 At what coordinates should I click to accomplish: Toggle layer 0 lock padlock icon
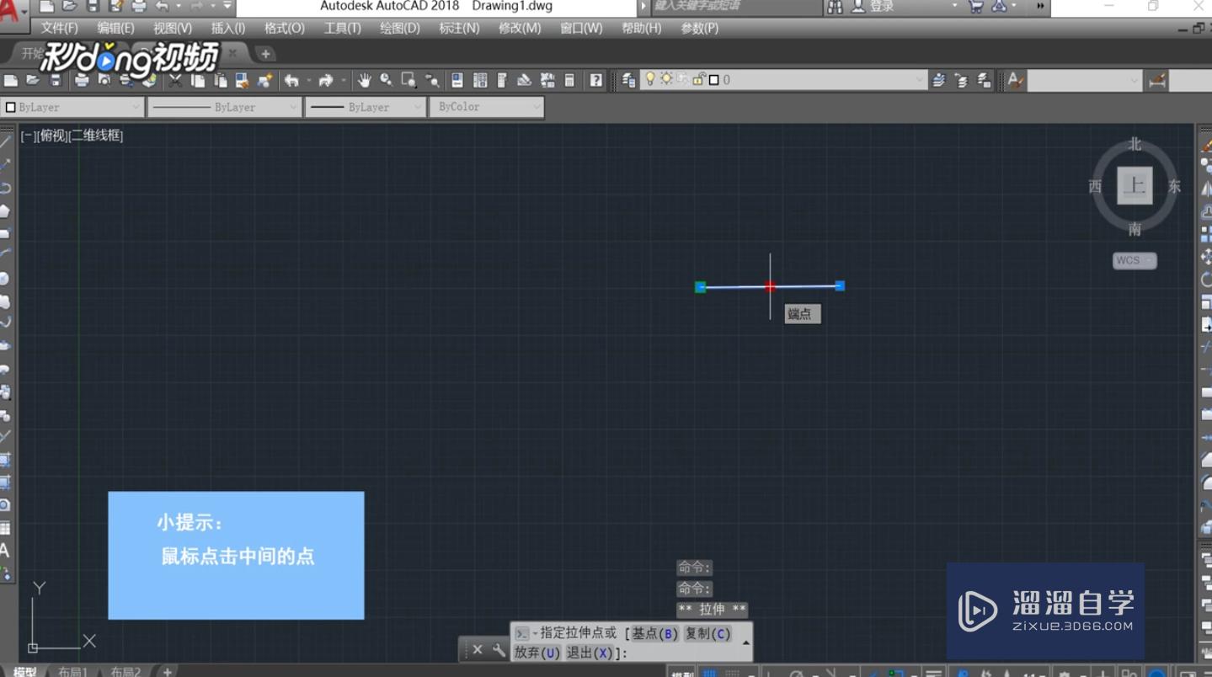tap(698, 79)
